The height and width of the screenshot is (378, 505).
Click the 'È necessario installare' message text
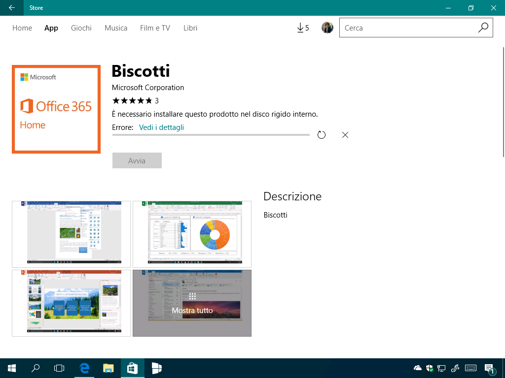(x=215, y=114)
